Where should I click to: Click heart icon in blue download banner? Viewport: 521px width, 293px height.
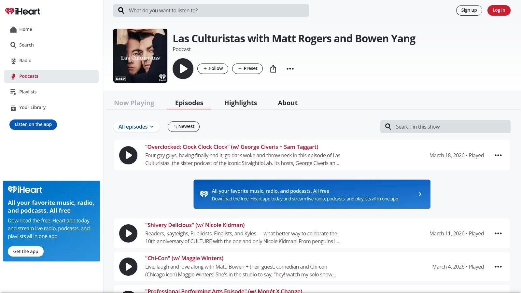(204, 194)
